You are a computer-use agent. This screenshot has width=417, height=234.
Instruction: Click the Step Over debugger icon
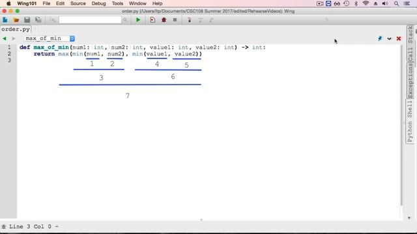[200, 20]
